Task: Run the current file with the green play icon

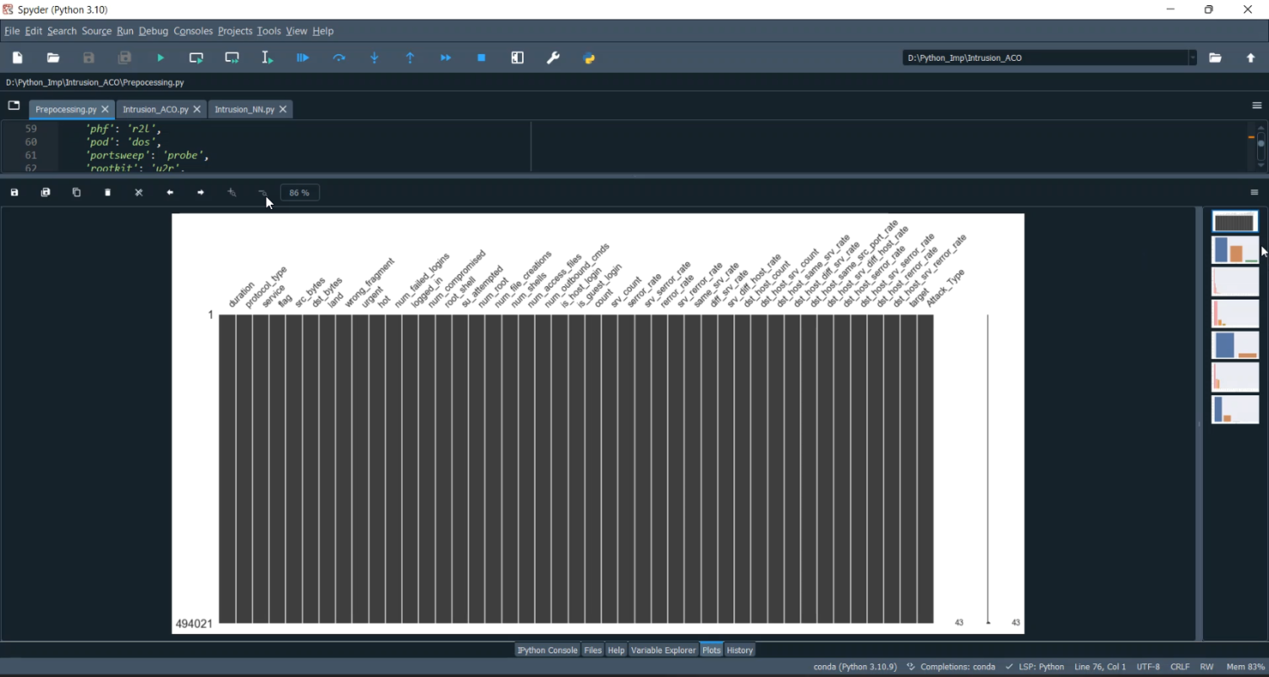Action: 161,58
